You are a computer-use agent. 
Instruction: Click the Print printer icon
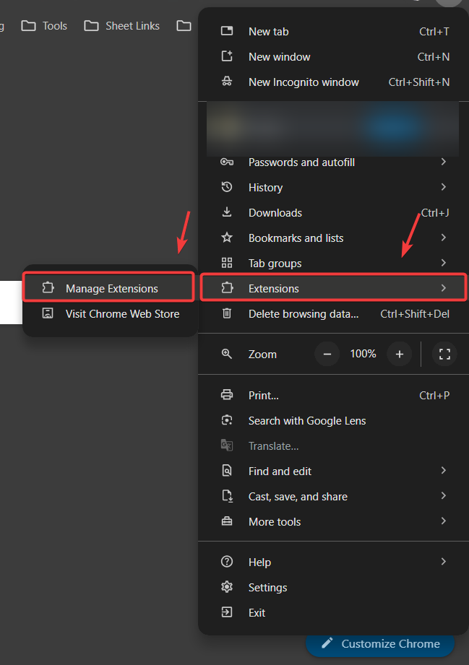[x=227, y=395]
